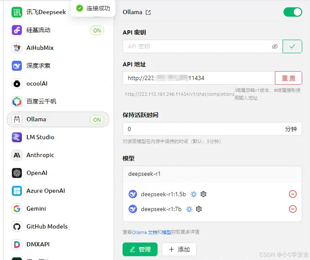This screenshot has width=310, height=260.
Task: Click the 硅基流动 provider icon
Action: point(17,30)
